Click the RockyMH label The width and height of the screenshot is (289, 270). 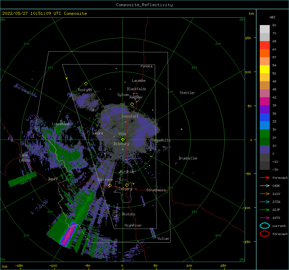click(85, 90)
